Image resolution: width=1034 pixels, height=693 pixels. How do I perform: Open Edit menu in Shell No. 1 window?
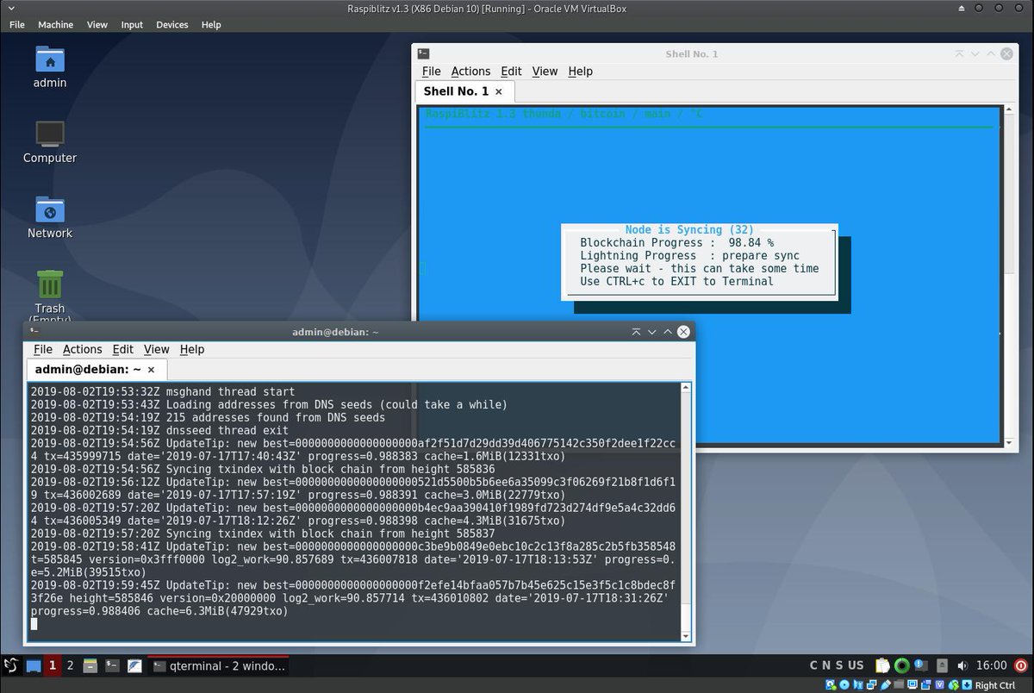click(x=511, y=72)
